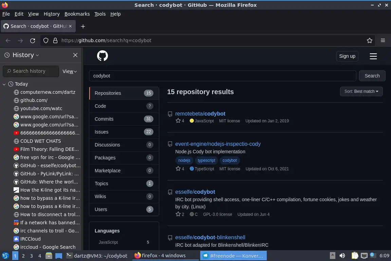This screenshot has height=261, width=391.
Task: Open esselfe/codybot repository link
Action: click(195, 192)
